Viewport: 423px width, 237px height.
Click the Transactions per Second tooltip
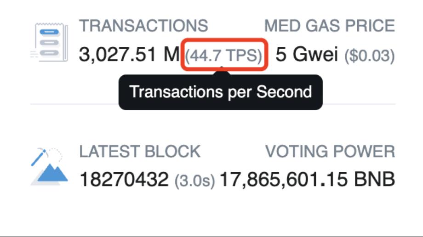[221, 92]
